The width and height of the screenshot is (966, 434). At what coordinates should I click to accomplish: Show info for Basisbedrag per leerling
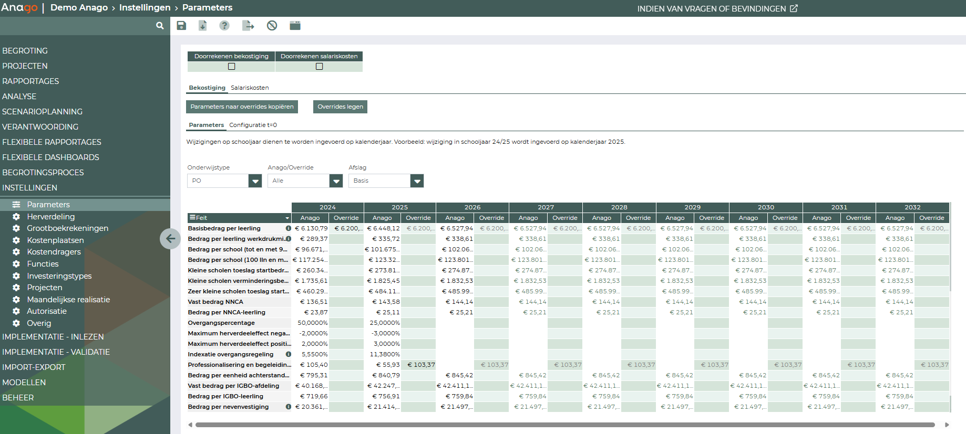[x=288, y=228]
